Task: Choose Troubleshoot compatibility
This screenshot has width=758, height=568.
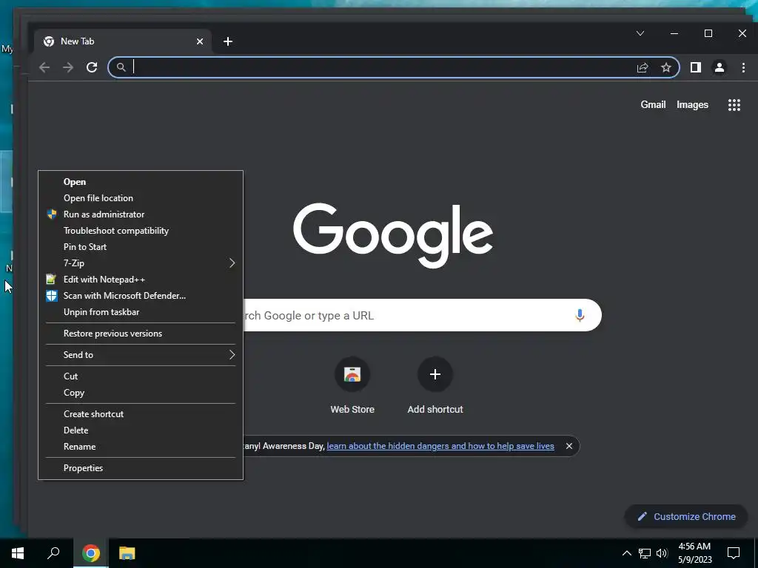Action: [x=141, y=231]
